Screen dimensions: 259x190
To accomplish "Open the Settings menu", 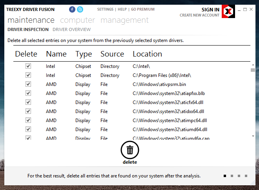I will tap(105, 9).
